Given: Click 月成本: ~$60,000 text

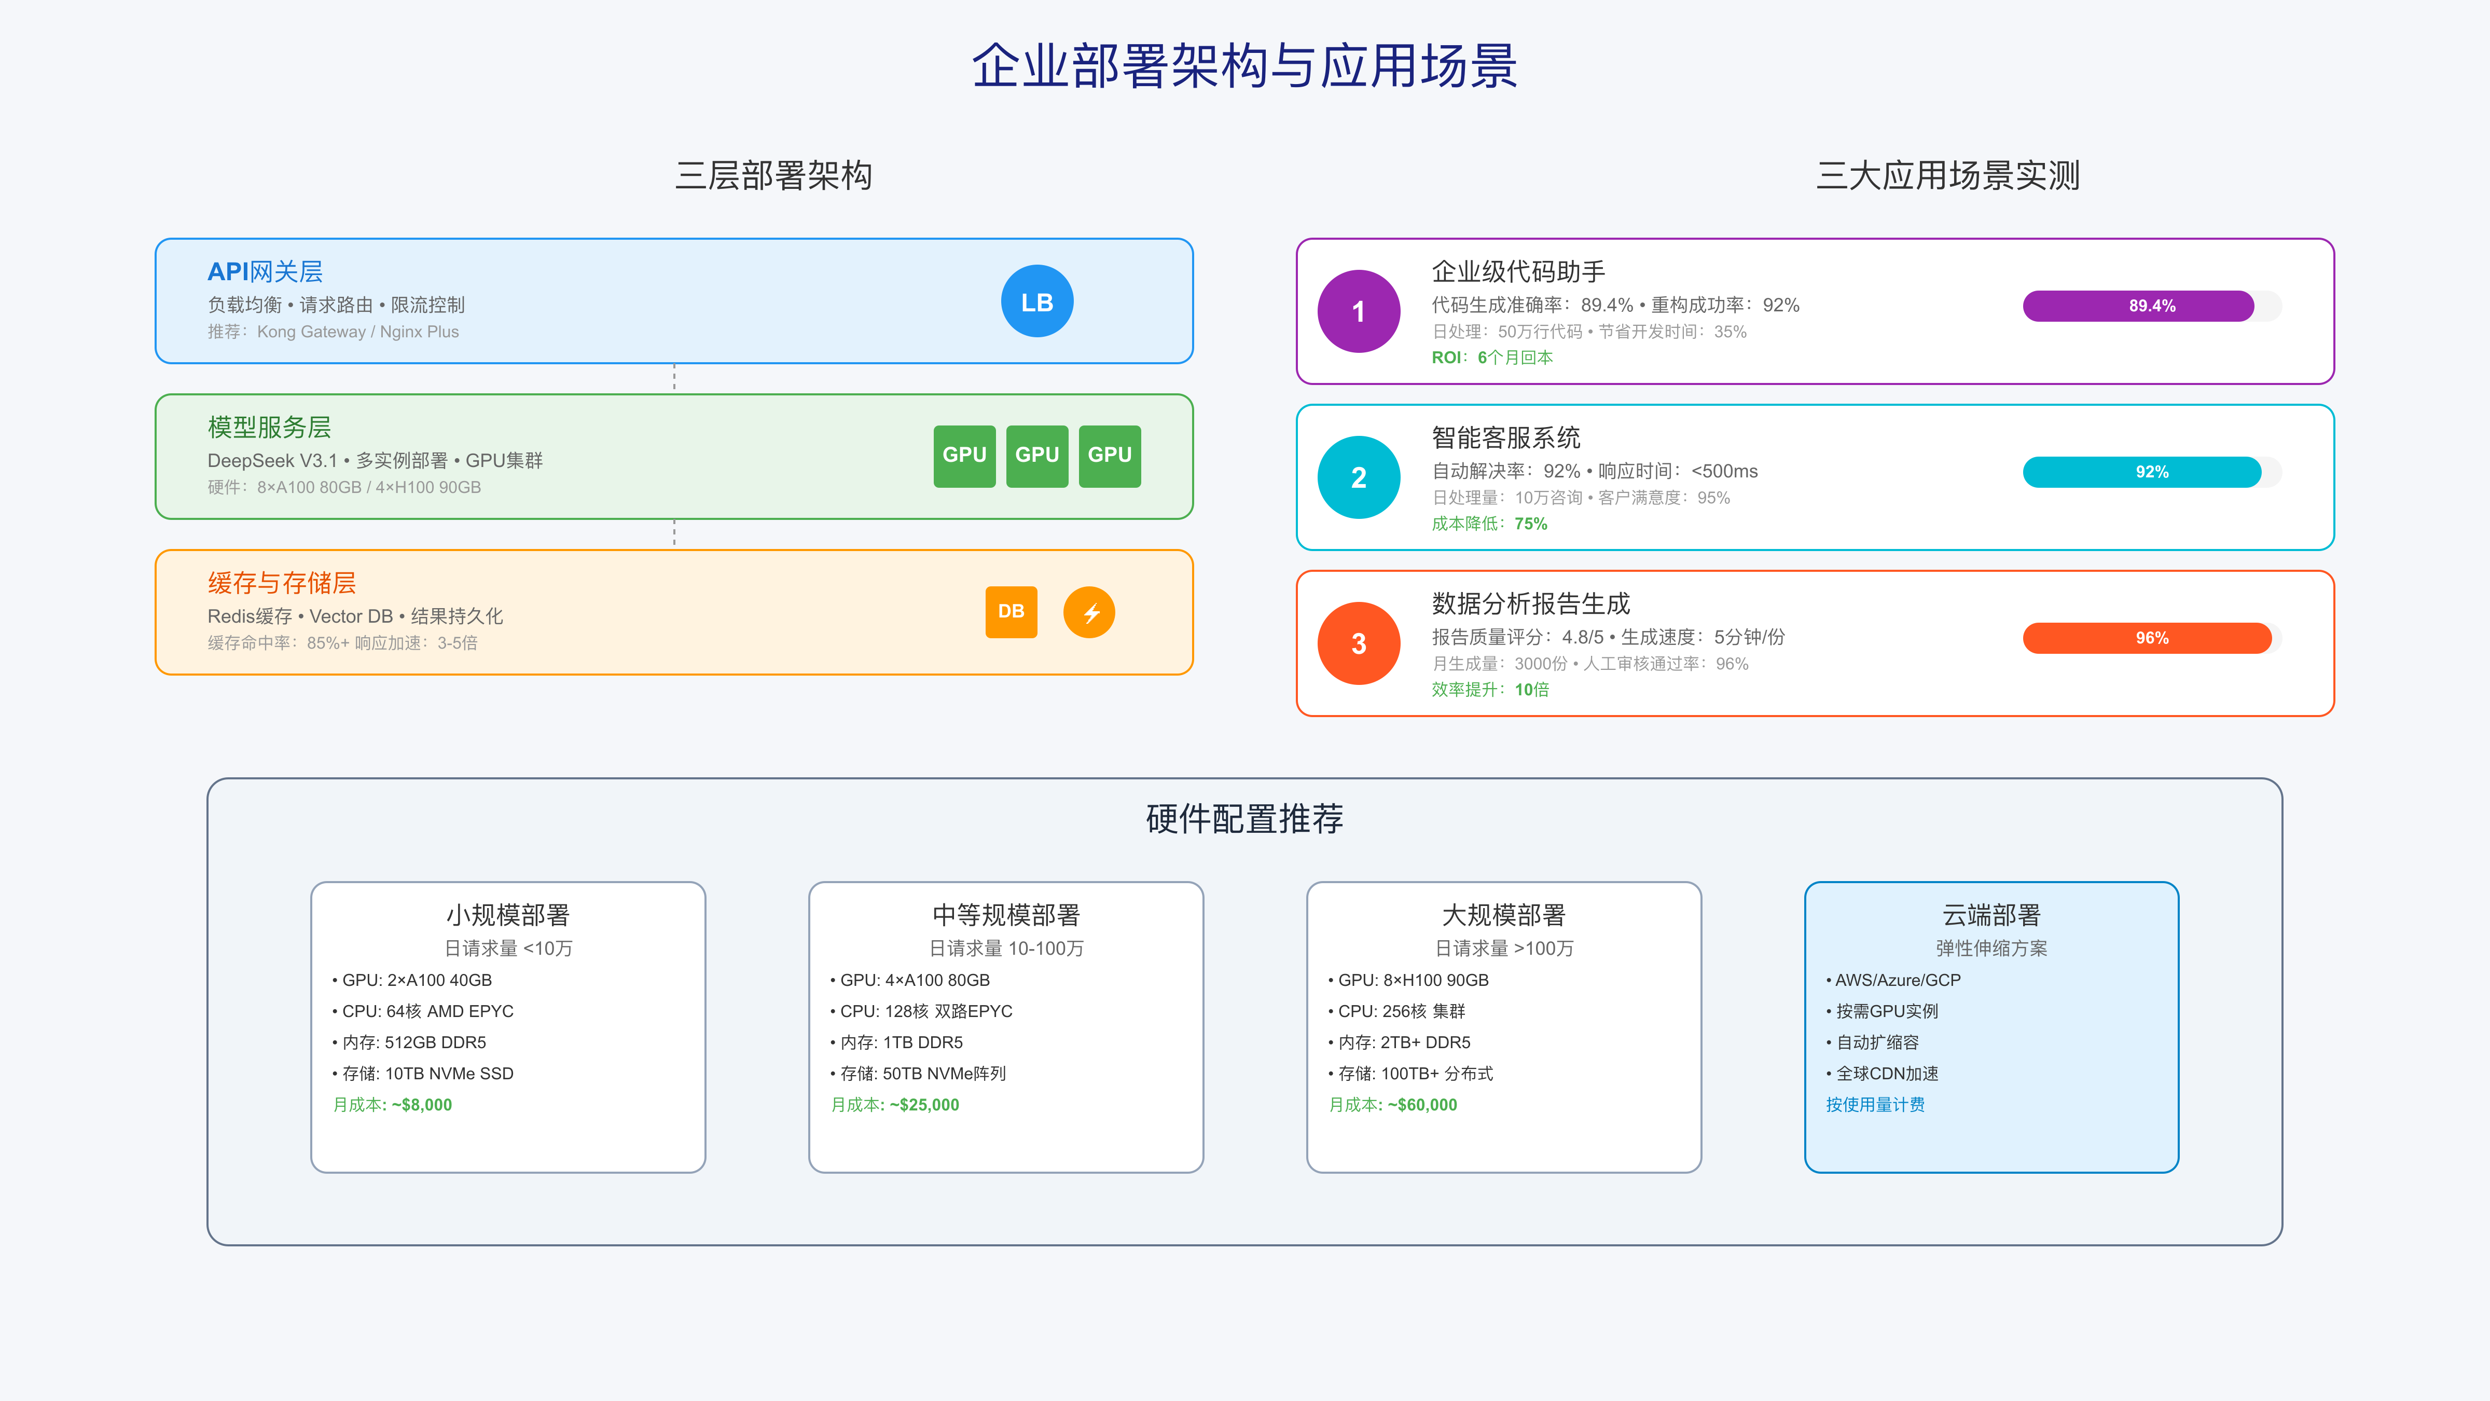Looking at the screenshot, I should pyautogui.click(x=1393, y=1105).
